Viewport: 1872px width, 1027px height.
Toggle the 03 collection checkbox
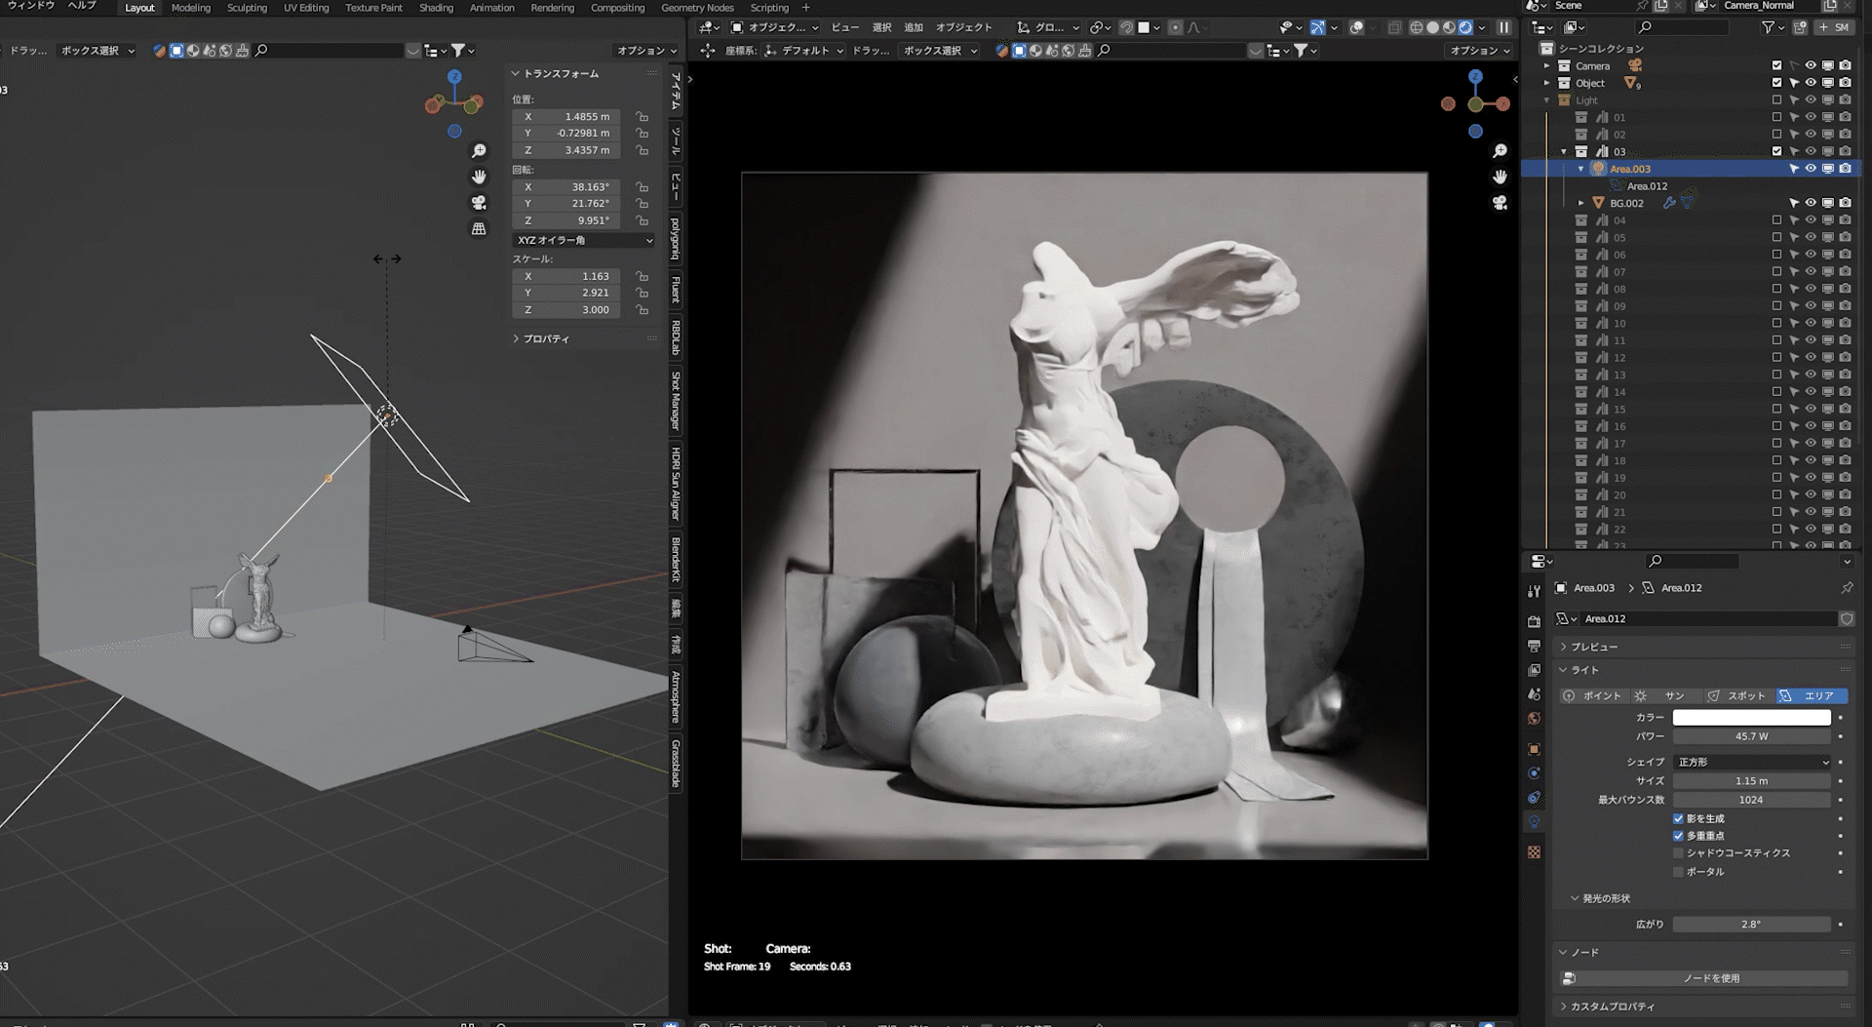1776,151
